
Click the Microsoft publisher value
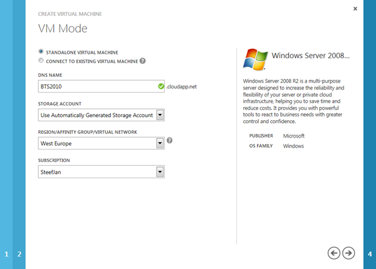point(293,135)
